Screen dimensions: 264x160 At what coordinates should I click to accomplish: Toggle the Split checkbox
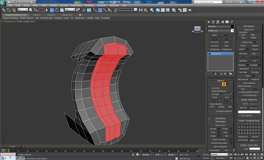pyautogui.click(x=250, y=54)
